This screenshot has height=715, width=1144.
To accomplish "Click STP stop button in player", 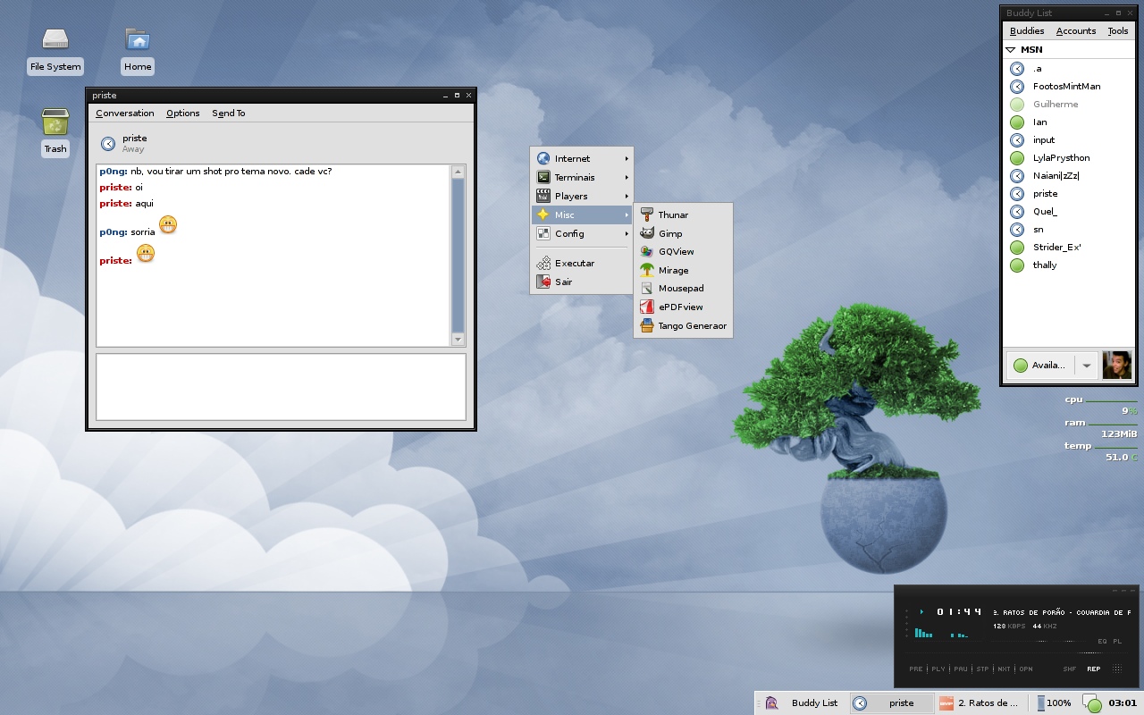I will 983,669.
